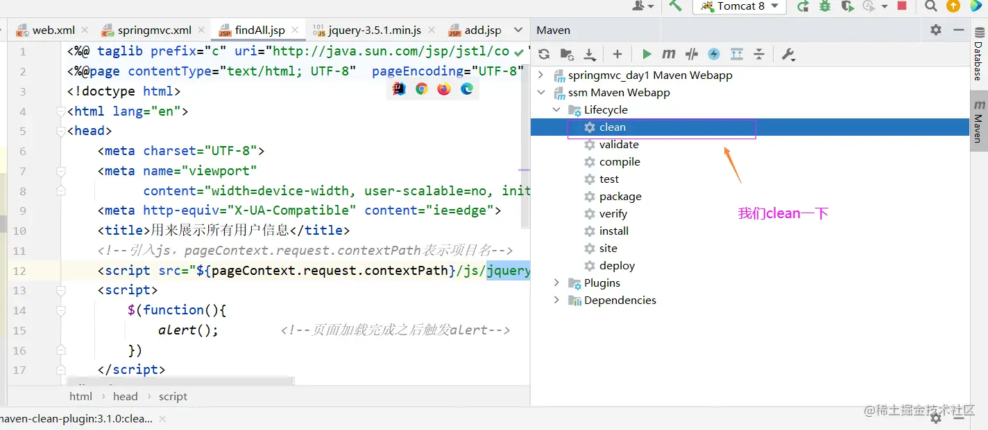
Task: Click Generate Sources and Update Folders icon
Action: [x=567, y=54]
